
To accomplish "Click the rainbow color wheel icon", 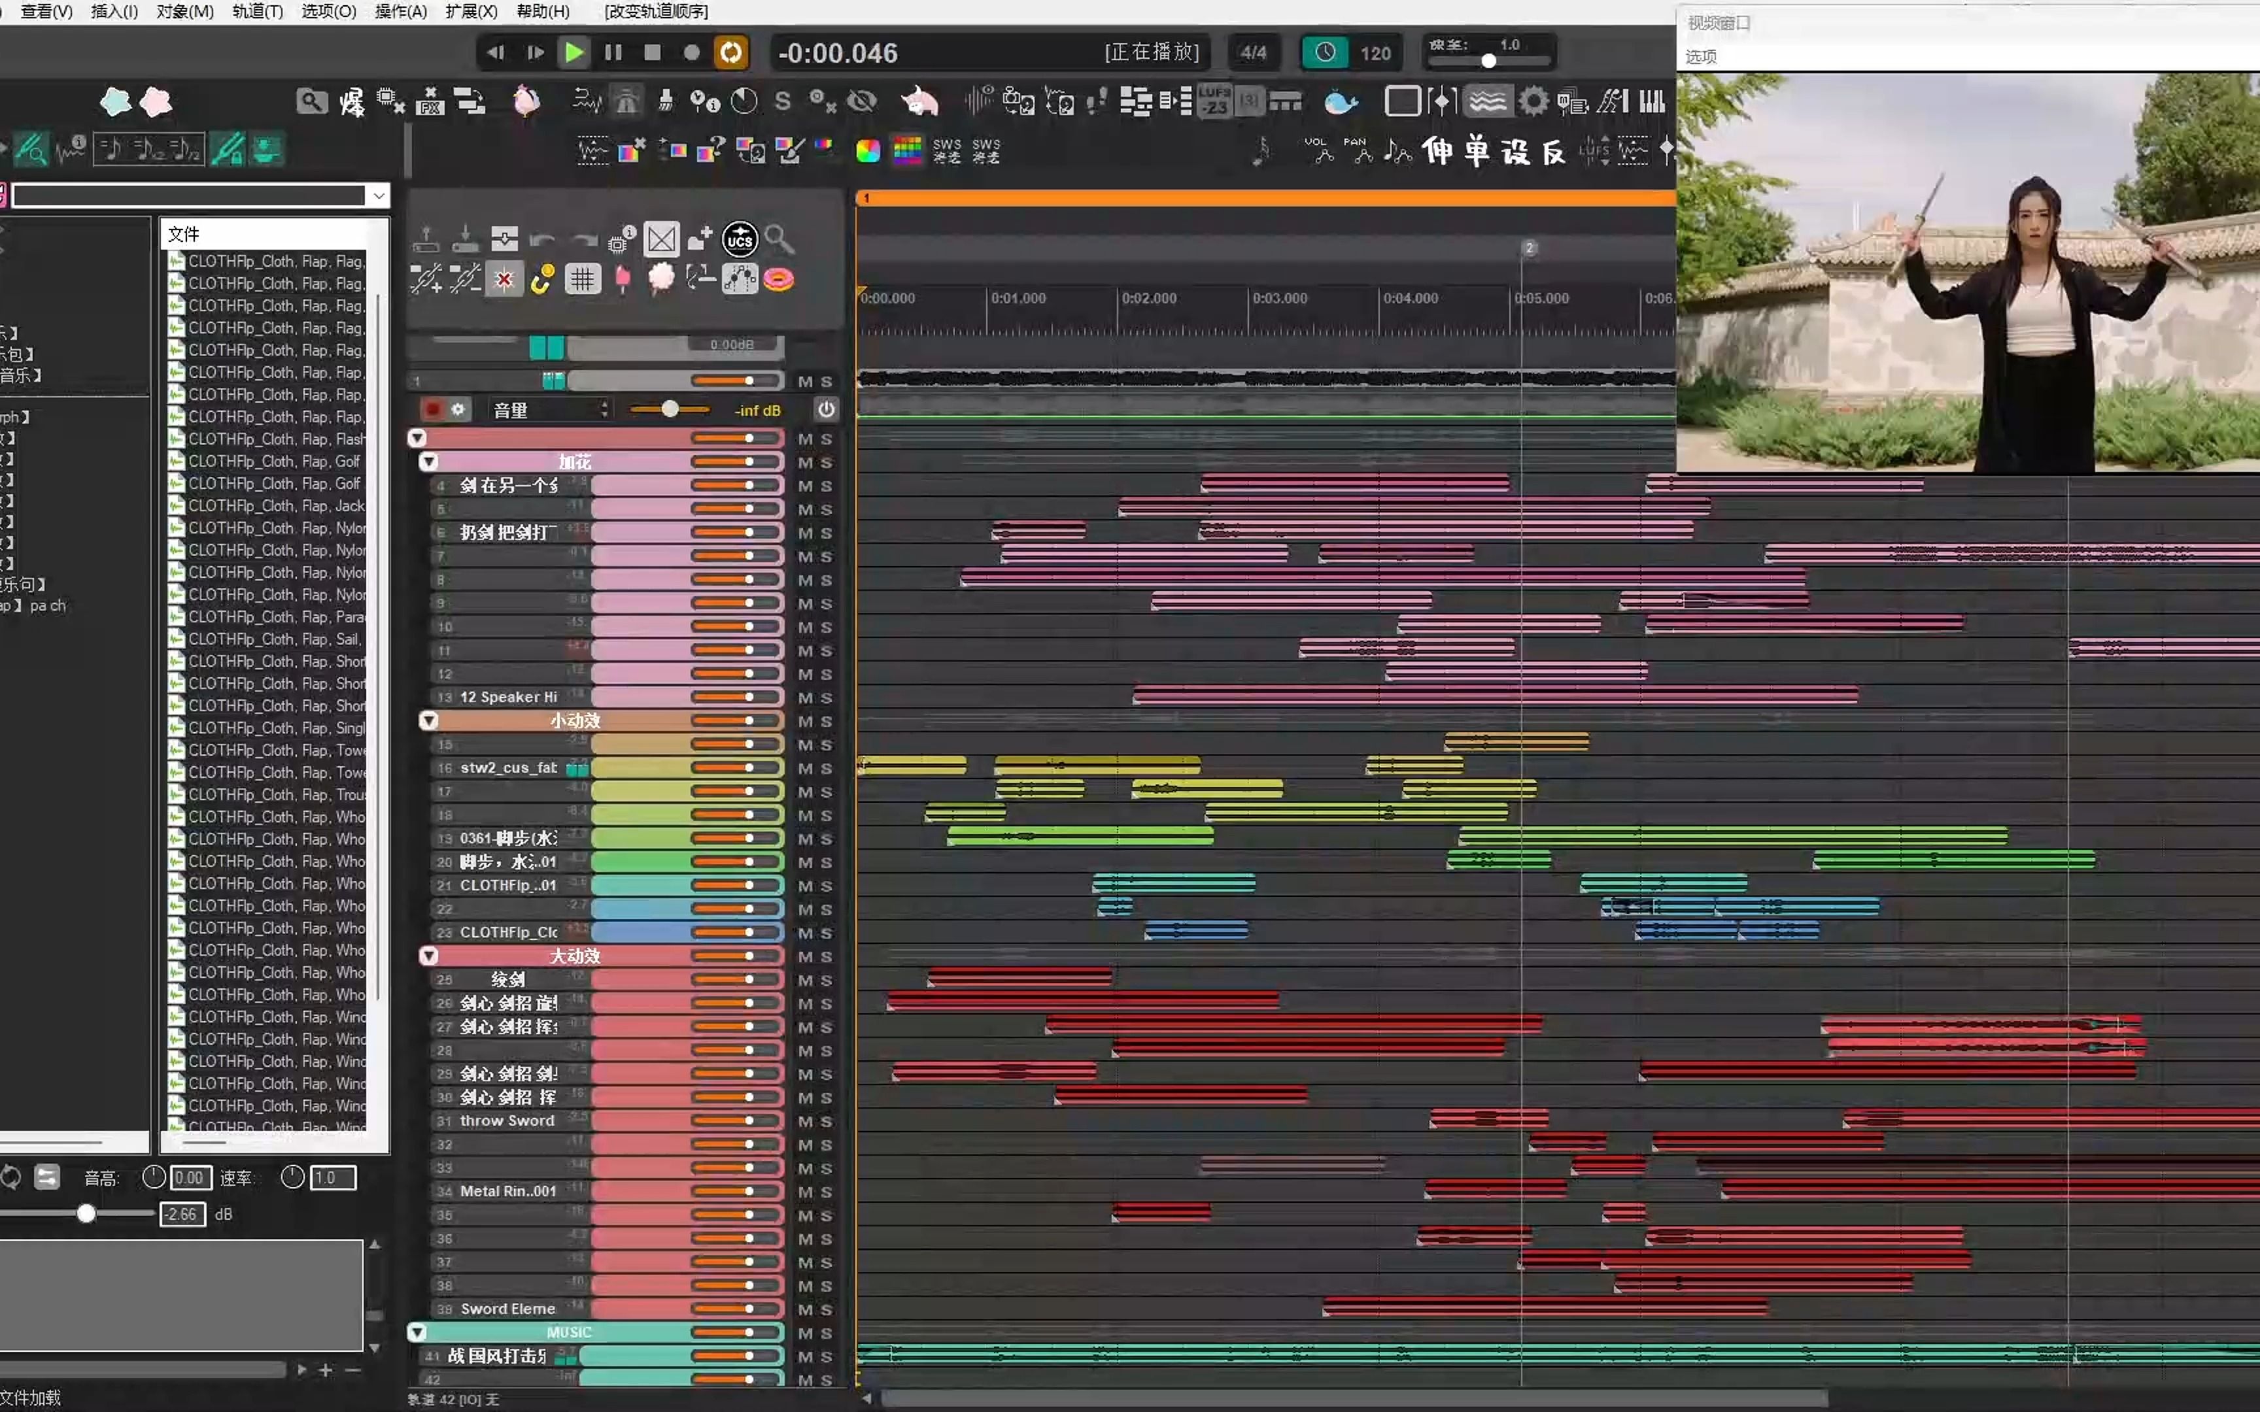I will [868, 150].
